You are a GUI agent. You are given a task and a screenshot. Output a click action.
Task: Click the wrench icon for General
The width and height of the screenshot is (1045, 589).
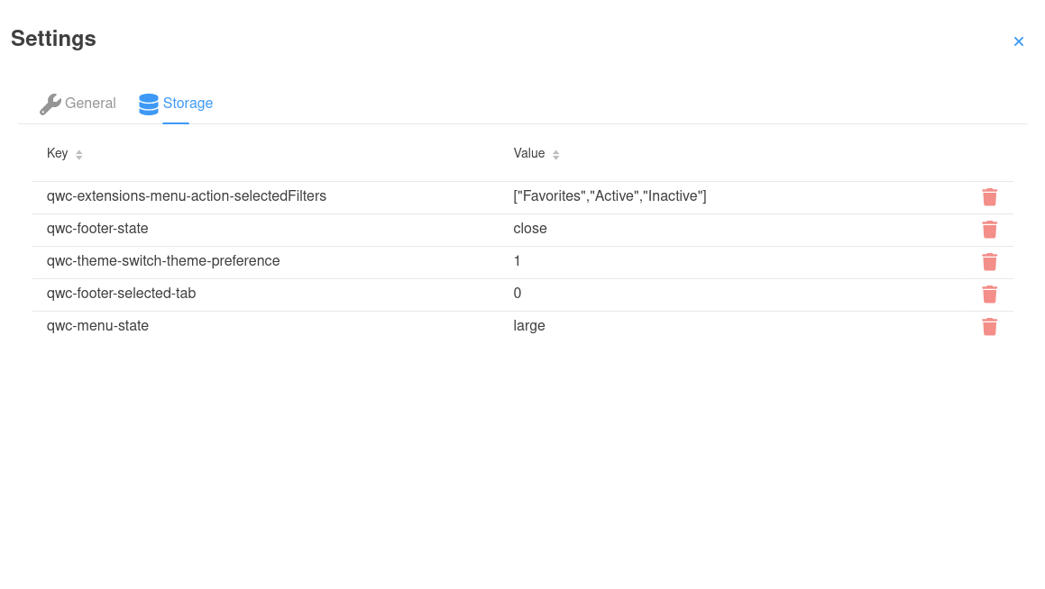(50, 104)
